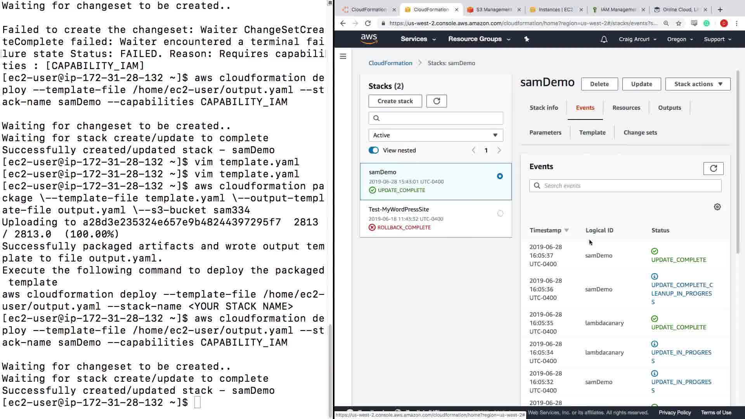Refresh the Events table
Image resolution: width=745 pixels, height=419 pixels.
(713, 168)
